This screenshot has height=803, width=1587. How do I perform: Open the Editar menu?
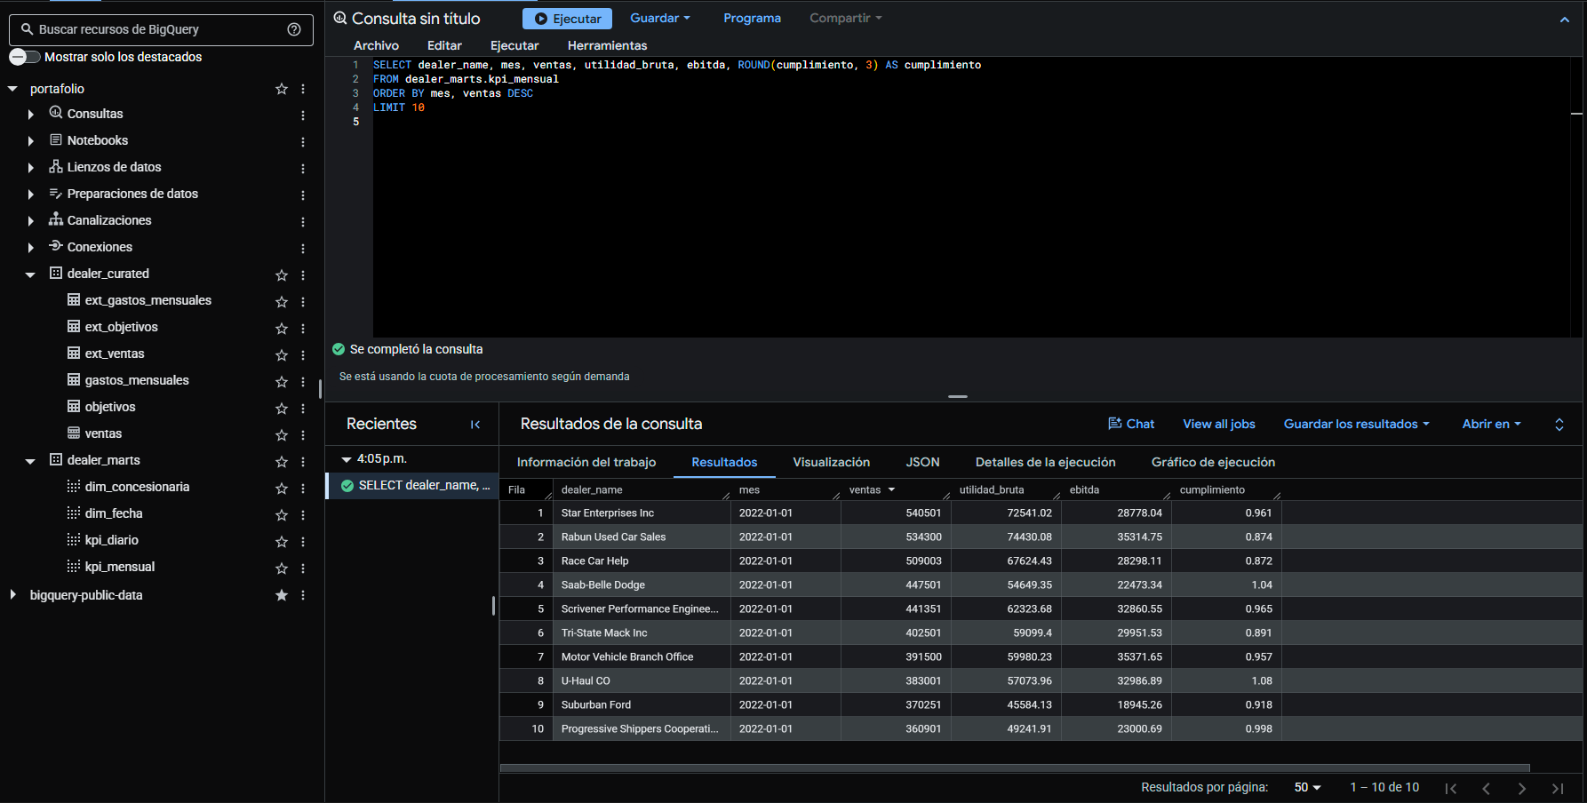tap(444, 45)
